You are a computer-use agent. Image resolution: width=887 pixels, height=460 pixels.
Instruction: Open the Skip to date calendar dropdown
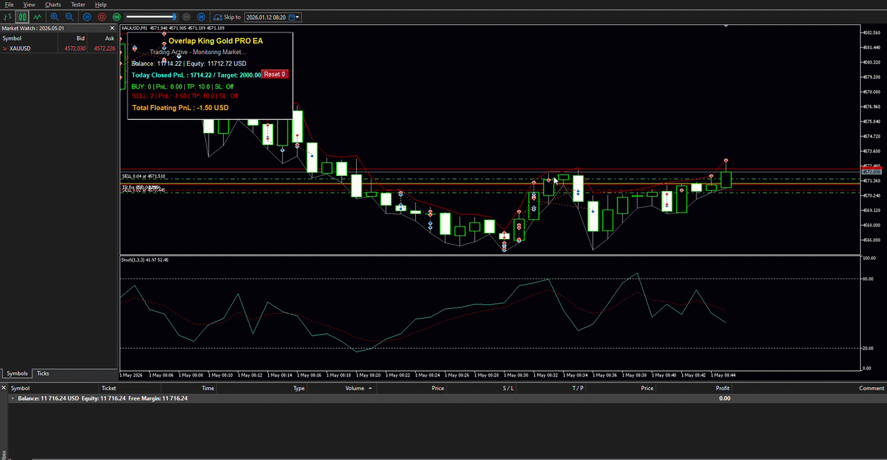coord(294,17)
